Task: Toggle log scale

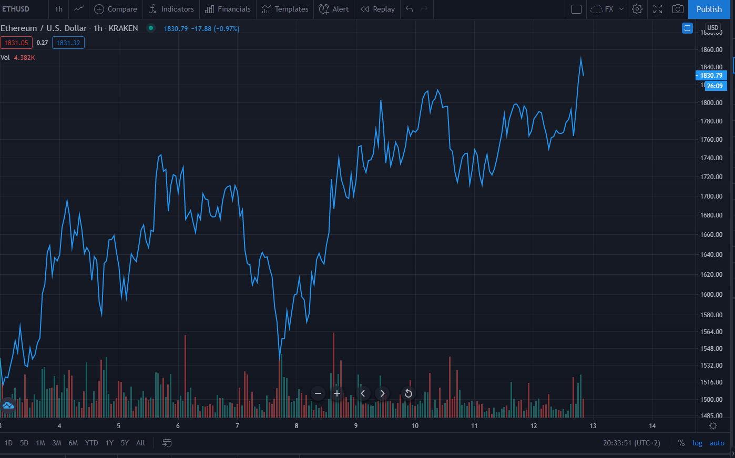Action: click(x=697, y=443)
